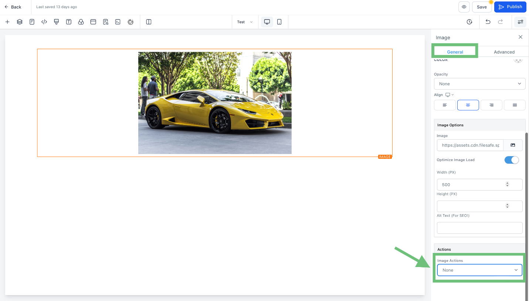Open the layers panel icon
The image size is (529, 301).
click(x=20, y=22)
